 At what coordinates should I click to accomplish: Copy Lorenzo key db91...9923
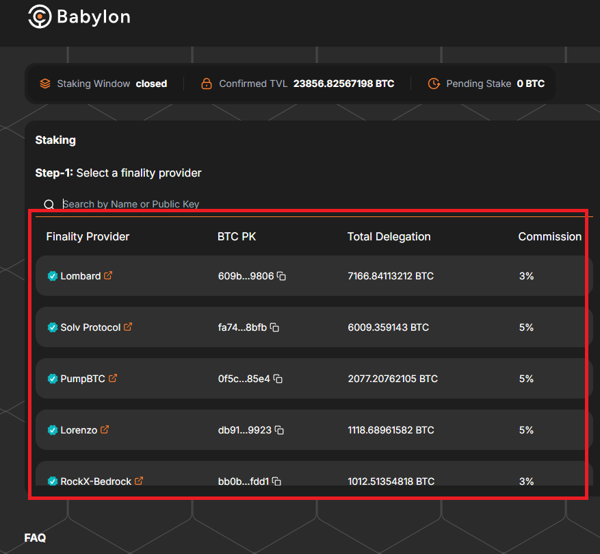279,430
